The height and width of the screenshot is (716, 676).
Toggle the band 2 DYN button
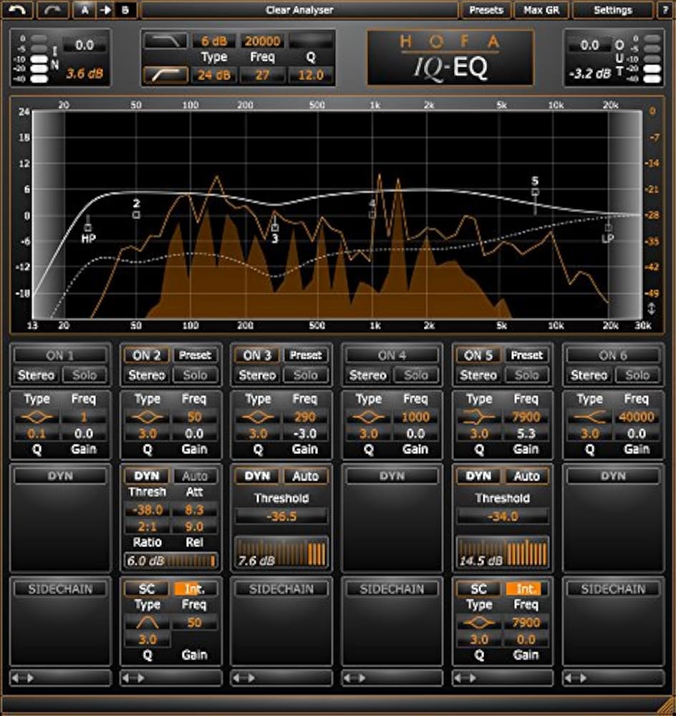pyautogui.click(x=147, y=476)
